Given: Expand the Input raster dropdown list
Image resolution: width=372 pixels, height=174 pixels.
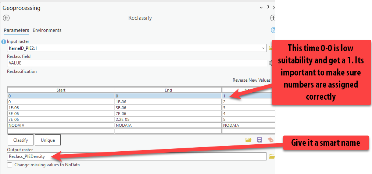Looking at the screenshot, I should tap(263, 48).
